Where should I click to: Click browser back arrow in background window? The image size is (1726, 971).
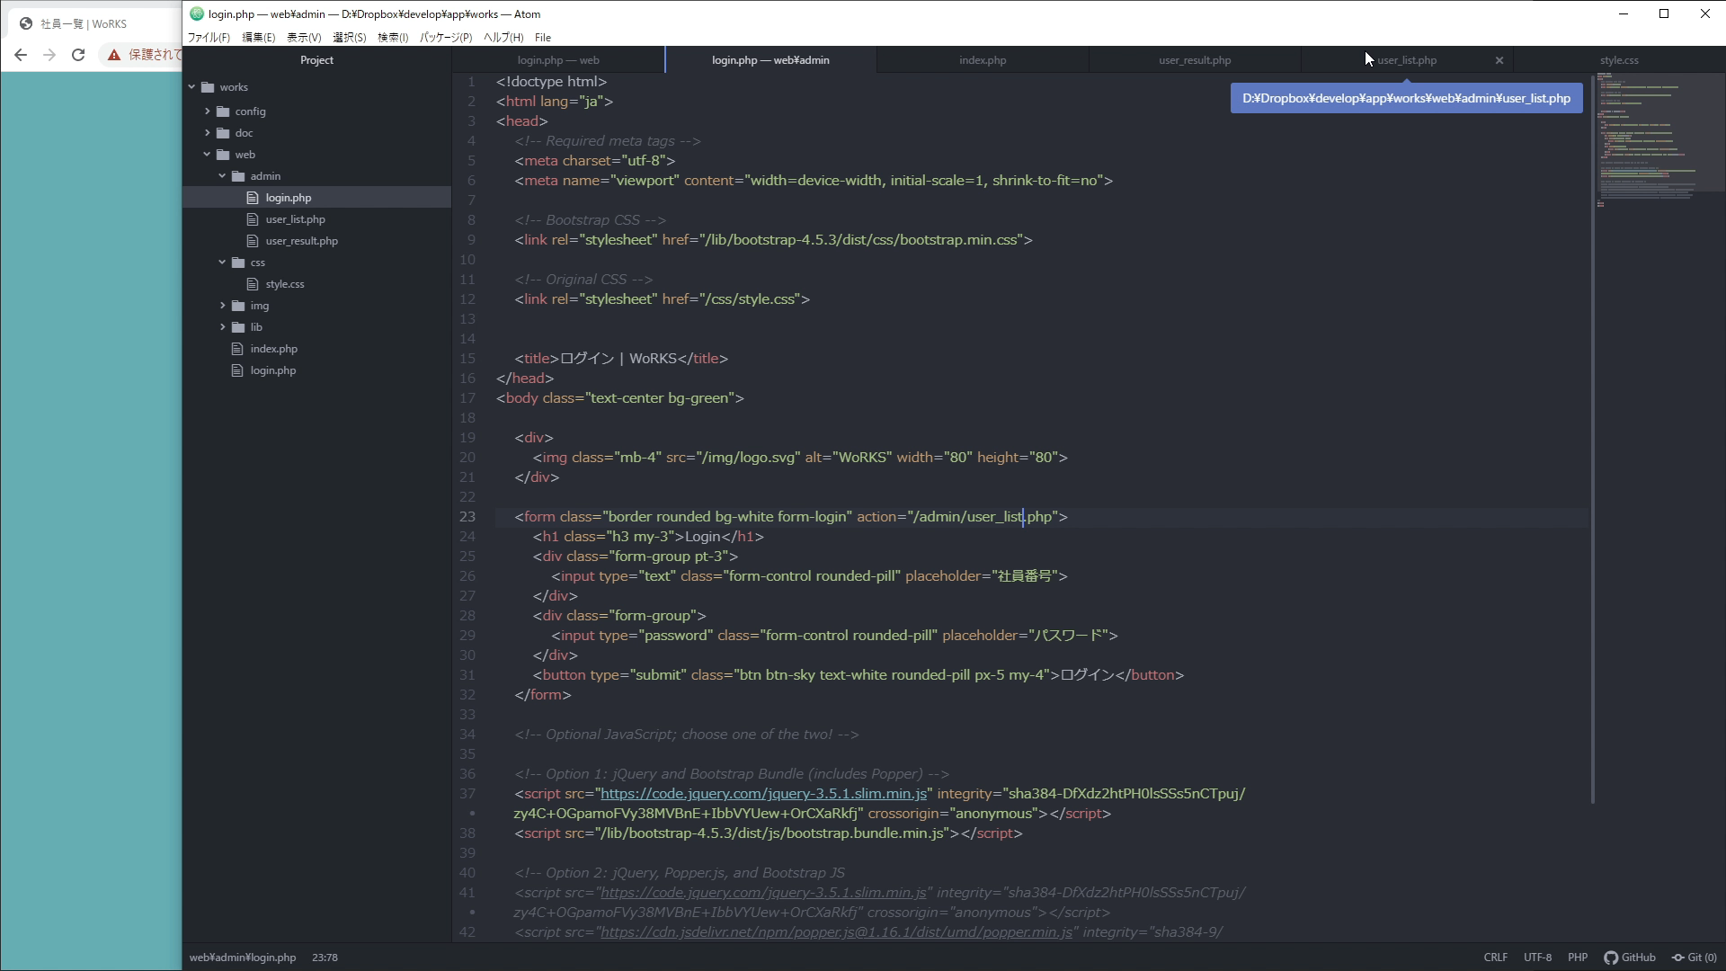(x=21, y=55)
